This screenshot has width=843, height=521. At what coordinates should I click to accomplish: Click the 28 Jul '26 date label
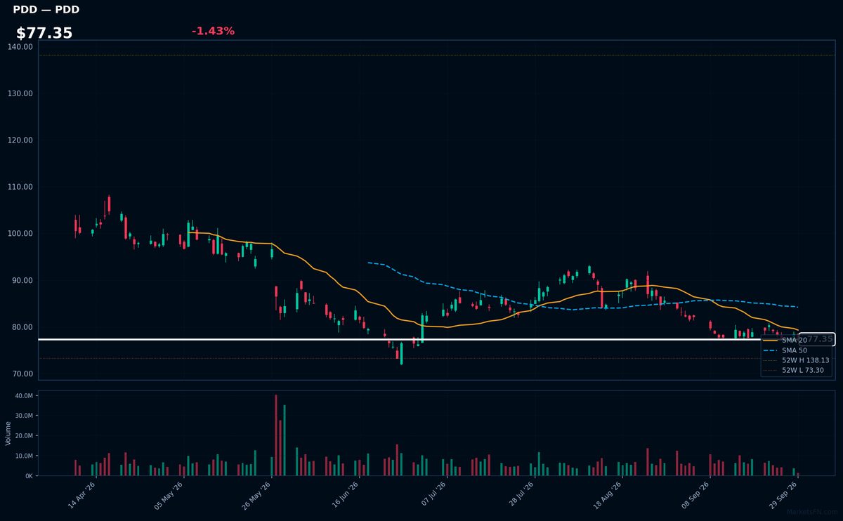coord(521,496)
